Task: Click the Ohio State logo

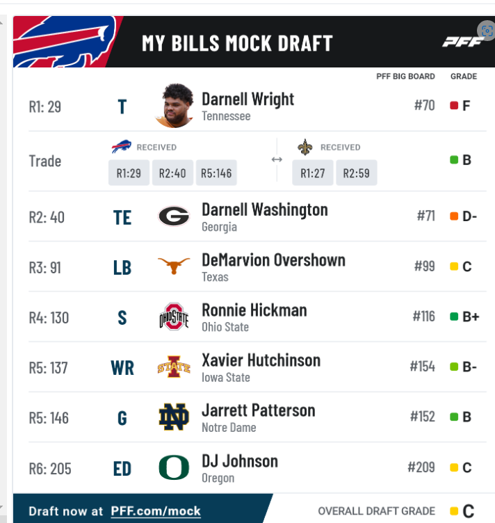Action: click(x=174, y=316)
